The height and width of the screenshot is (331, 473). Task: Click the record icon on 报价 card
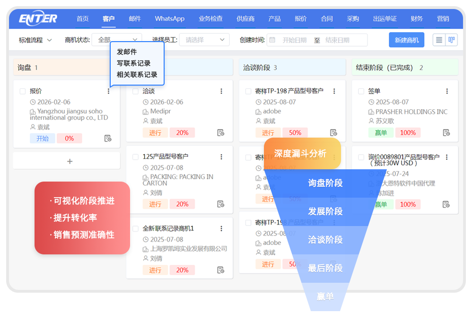[108, 139]
